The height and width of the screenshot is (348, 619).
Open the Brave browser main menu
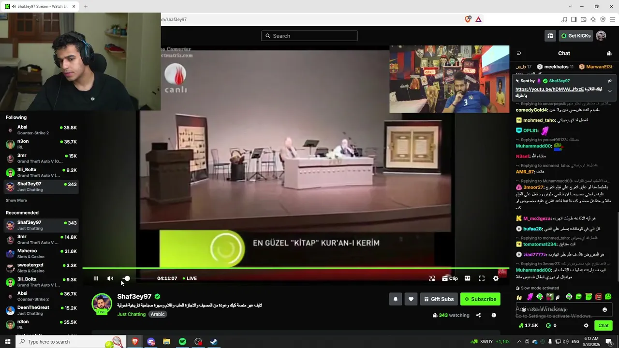click(612, 19)
